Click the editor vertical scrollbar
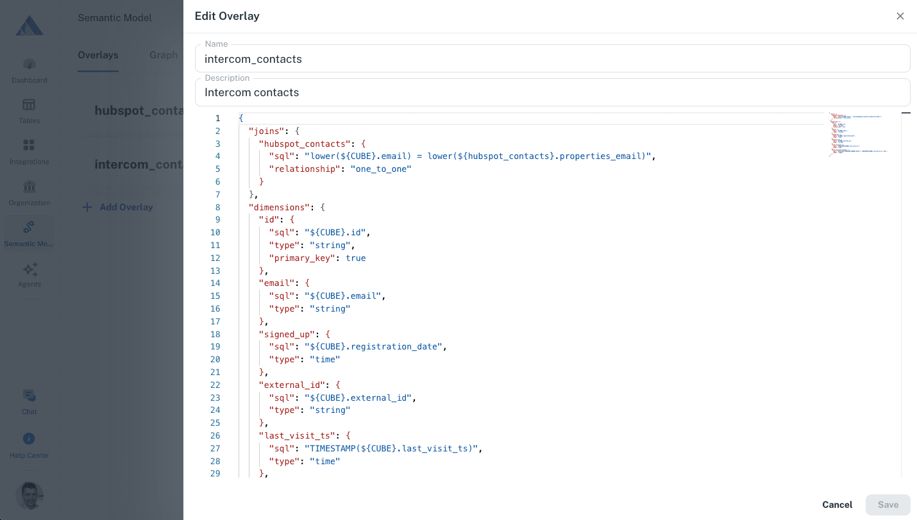The height and width of the screenshot is (520, 917). click(x=906, y=295)
